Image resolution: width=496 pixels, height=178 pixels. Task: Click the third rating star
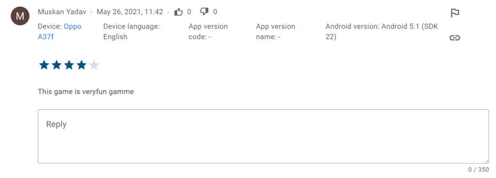click(x=69, y=65)
